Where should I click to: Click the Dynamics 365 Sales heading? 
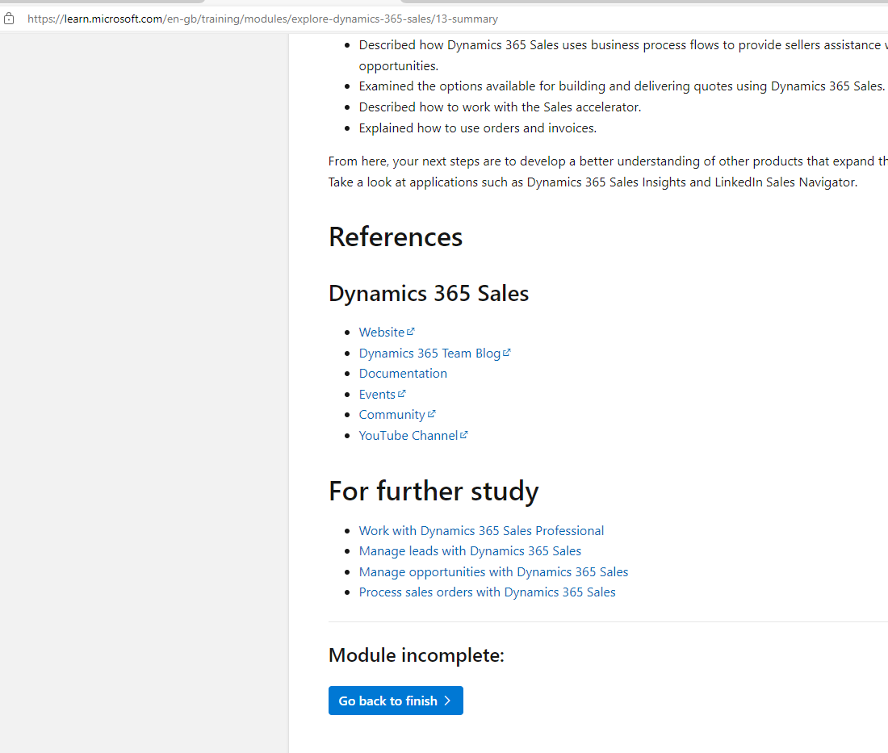click(429, 294)
